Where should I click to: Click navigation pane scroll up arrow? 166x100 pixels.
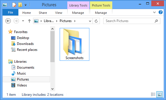coord(52,29)
